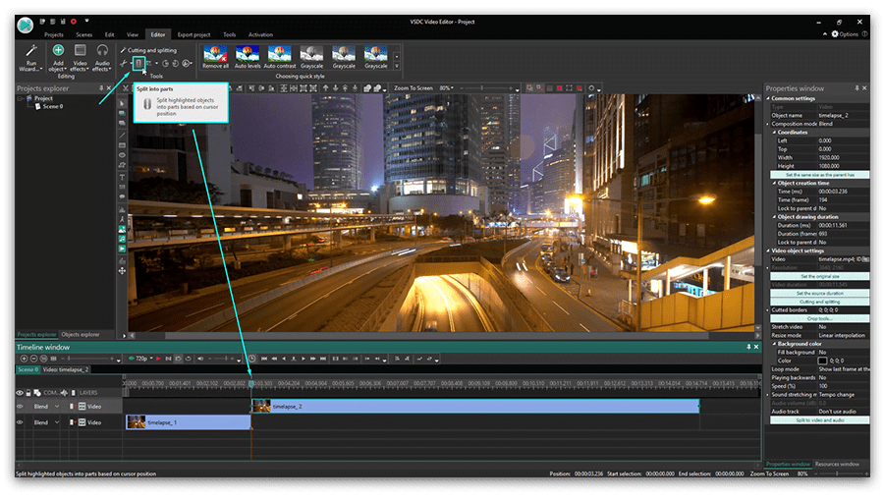884x501 pixels.
Task: Jump to end of timeline
Action: pyautogui.click(x=323, y=359)
